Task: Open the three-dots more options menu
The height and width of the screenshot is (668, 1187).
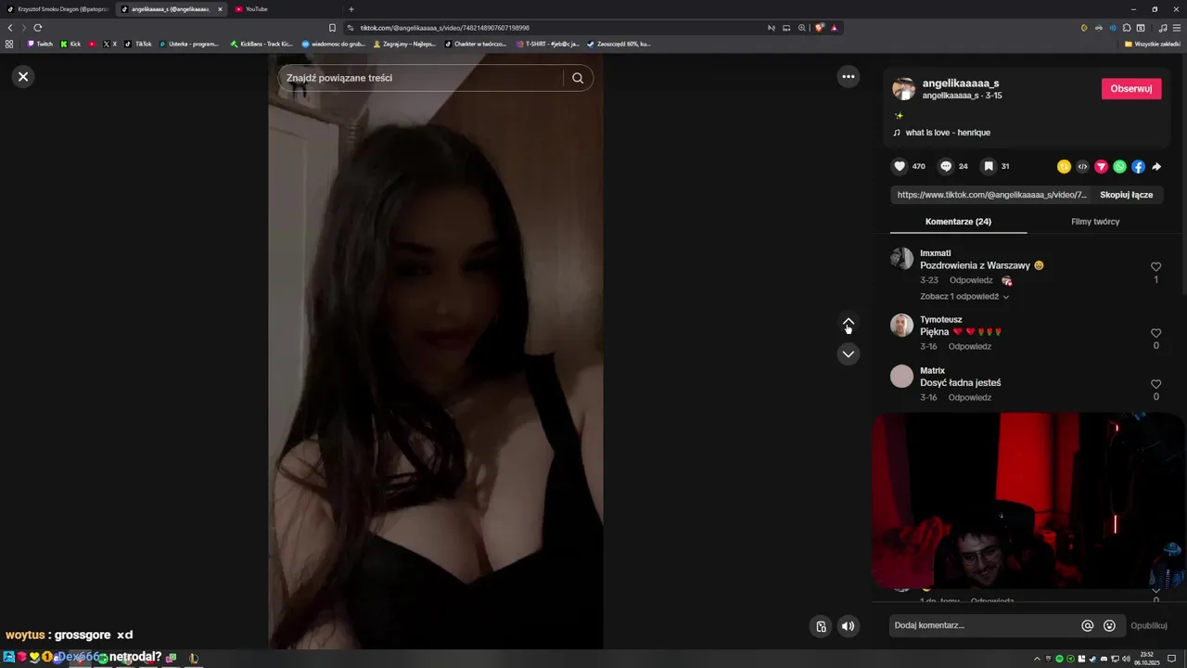Action: click(x=849, y=77)
